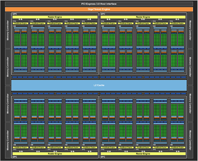Click the Raster Engine in the lower-left GPC

[x=55, y=154]
